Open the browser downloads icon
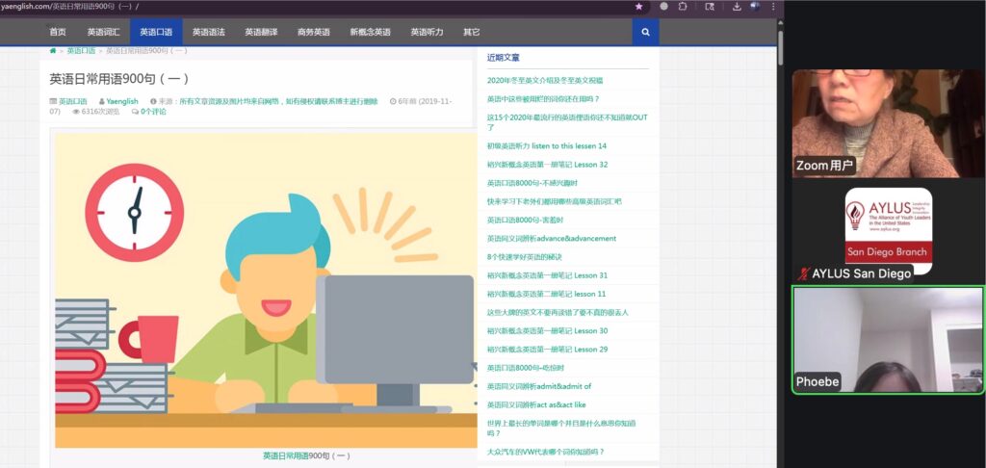The image size is (986, 468). coord(737,6)
